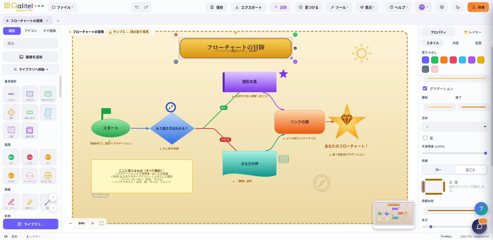Select the プロパティ panel tab
The height and width of the screenshot is (240, 493).
pyautogui.click(x=438, y=32)
